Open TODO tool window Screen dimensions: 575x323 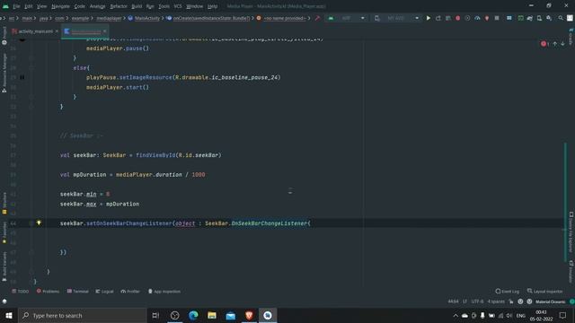click(21, 292)
